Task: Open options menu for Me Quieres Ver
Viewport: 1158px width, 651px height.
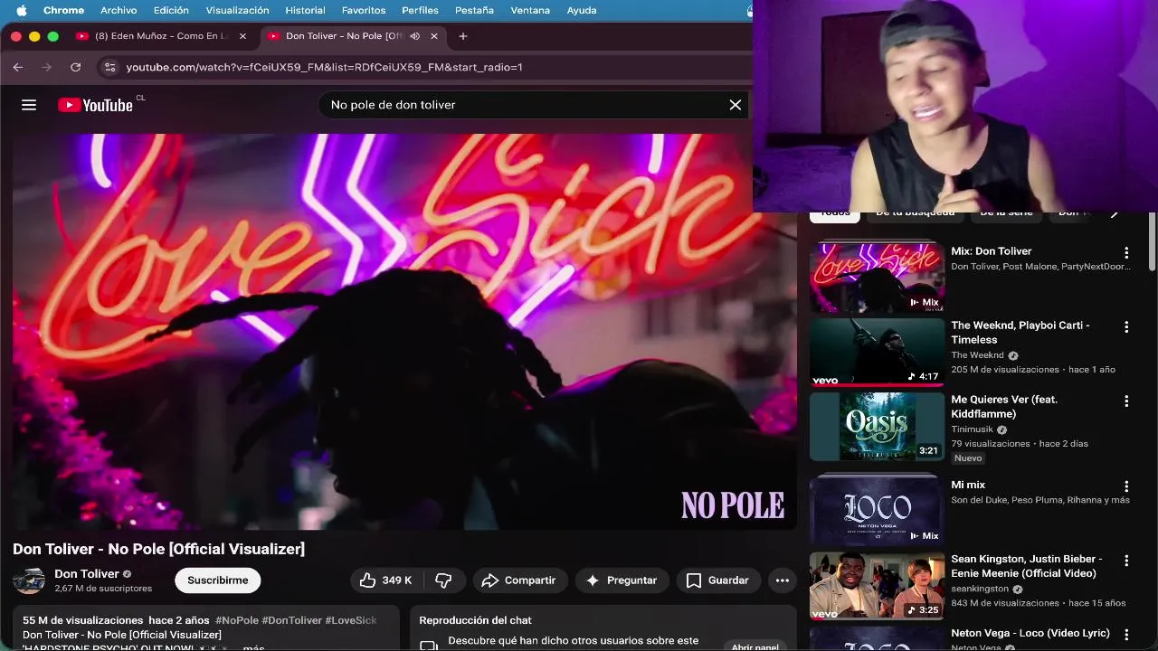Action: point(1126,401)
